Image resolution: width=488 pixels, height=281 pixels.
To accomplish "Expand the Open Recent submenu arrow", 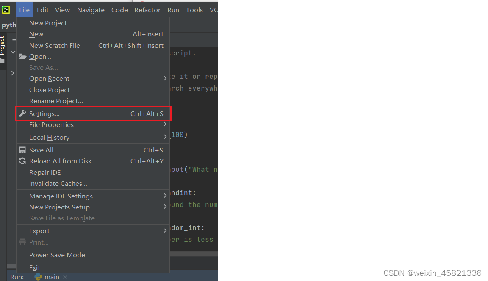I will pyautogui.click(x=165, y=79).
